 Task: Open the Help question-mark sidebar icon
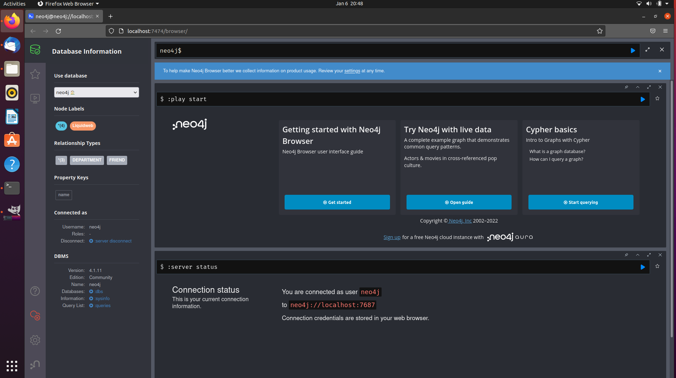click(35, 291)
